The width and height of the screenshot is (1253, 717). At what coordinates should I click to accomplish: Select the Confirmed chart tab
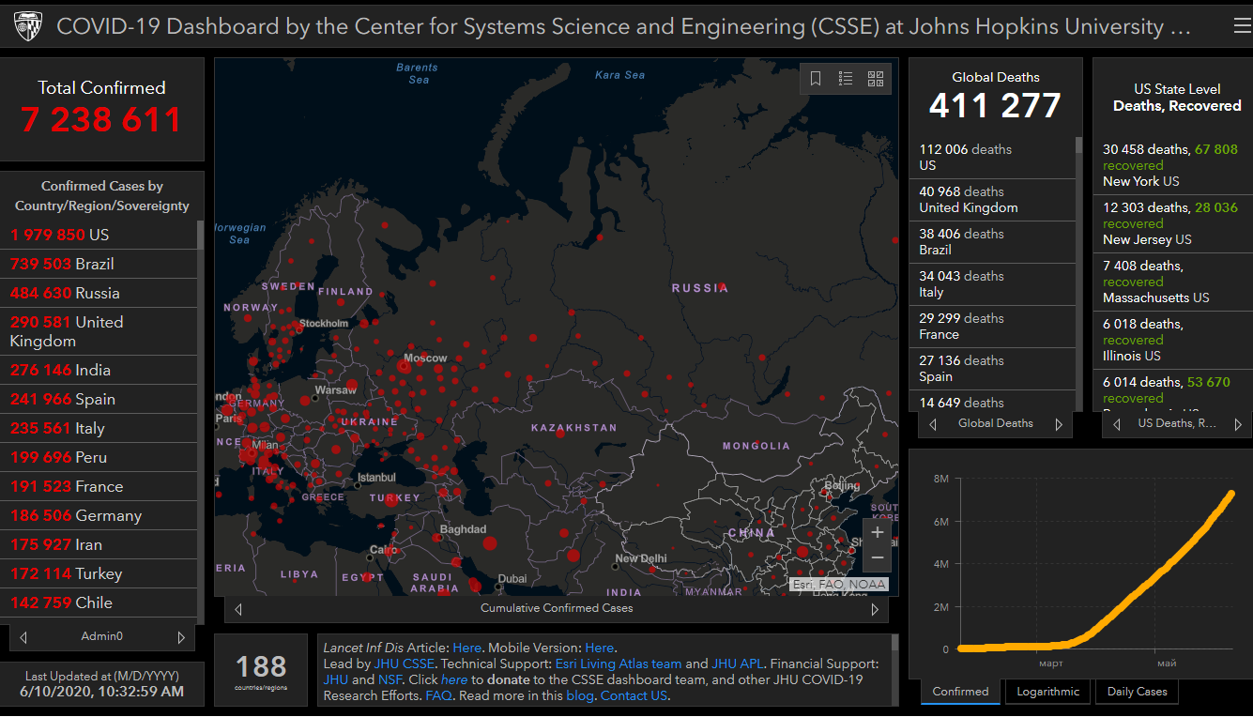tap(960, 692)
